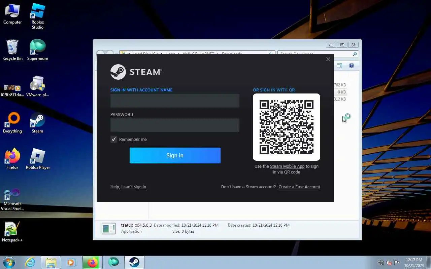Screen dimensions: 431x269
Task: Click the tsetup-x64.5.6.3 file name text
Action: [136, 225]
